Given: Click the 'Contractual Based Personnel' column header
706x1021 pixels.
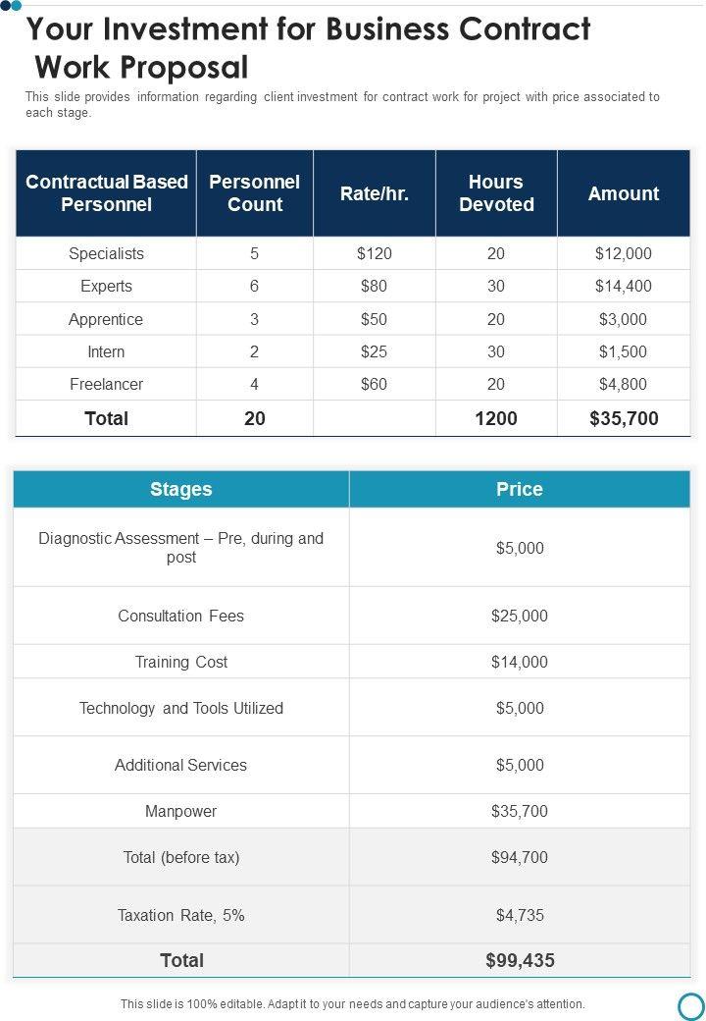Looking at the screenshot, I should [106, 193].
